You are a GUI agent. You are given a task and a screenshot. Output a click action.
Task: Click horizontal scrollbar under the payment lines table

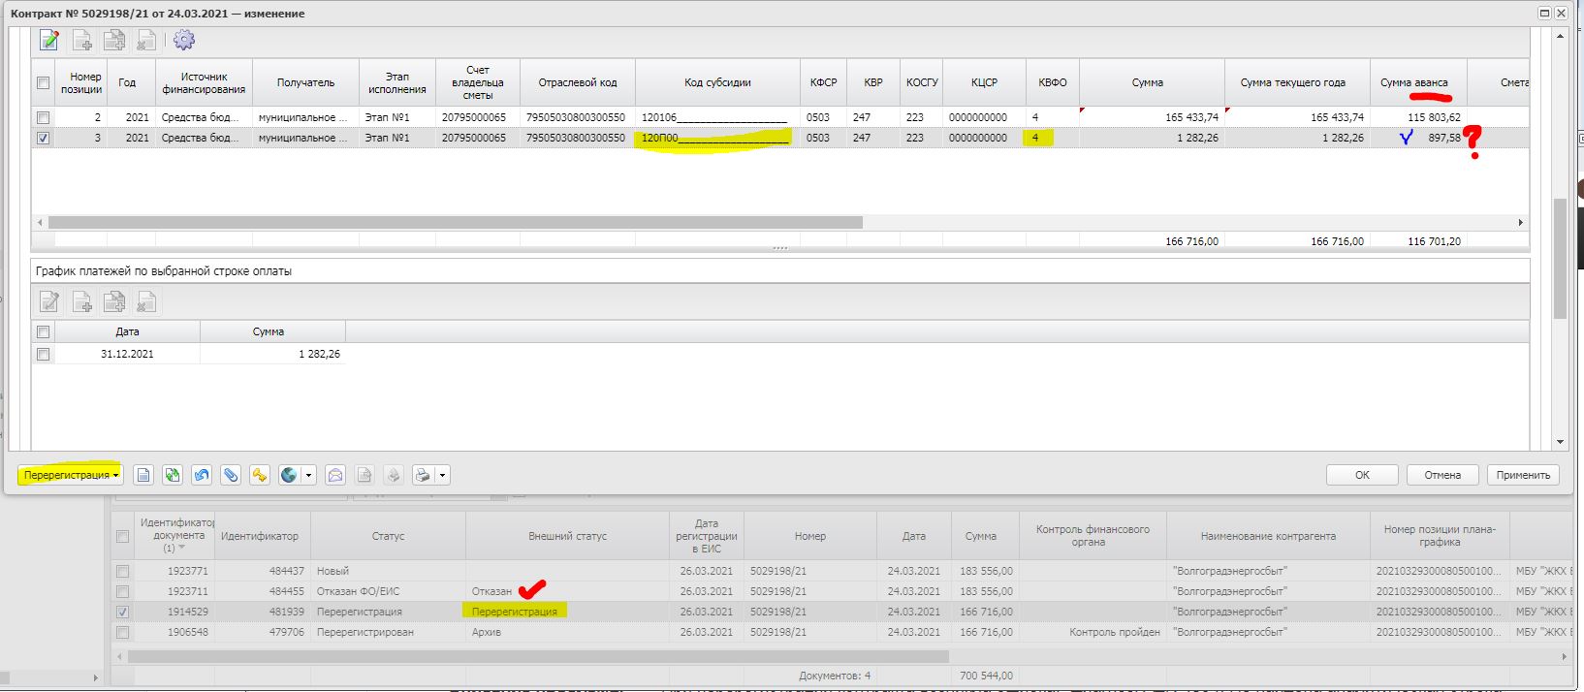point(456,222)
